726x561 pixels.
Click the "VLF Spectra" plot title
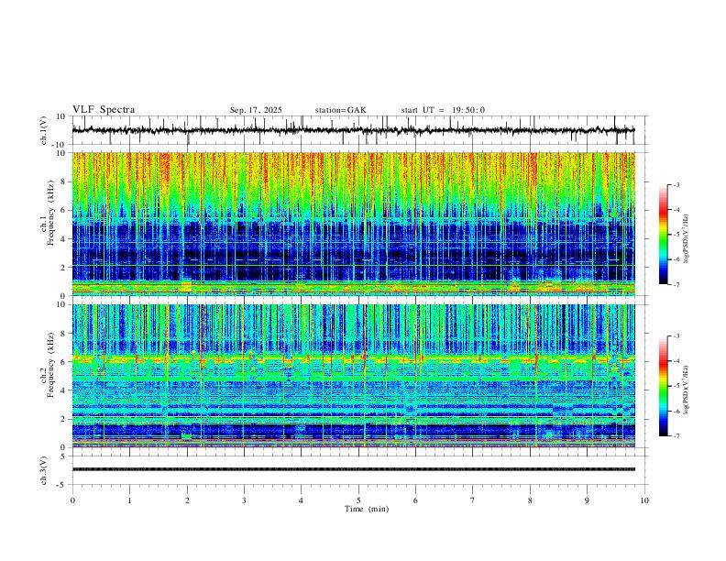tap(104, 110)
